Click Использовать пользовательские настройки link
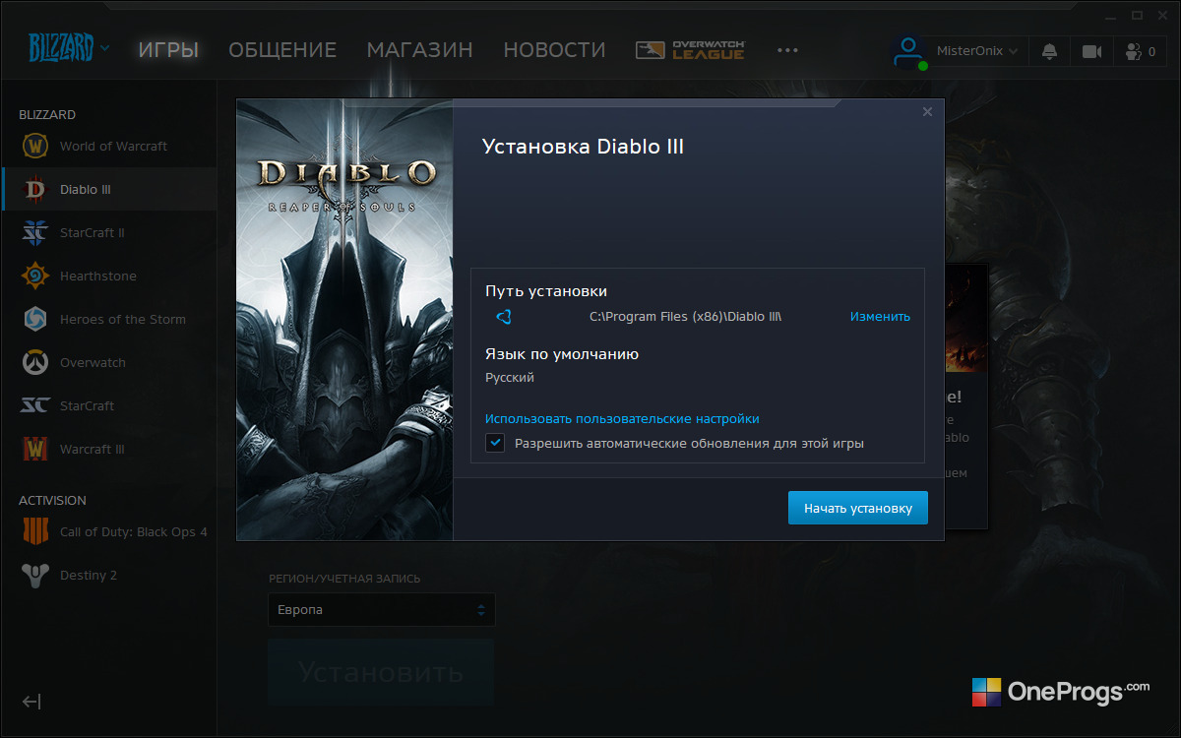 point(622,419)
